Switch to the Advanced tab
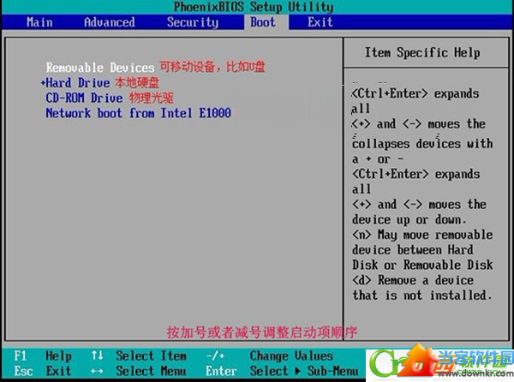The image size is (514, 382). (x=109, y=22)
